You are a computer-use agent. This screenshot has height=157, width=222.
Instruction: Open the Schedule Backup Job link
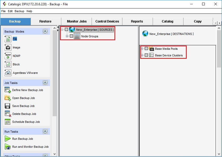point(26,122)
